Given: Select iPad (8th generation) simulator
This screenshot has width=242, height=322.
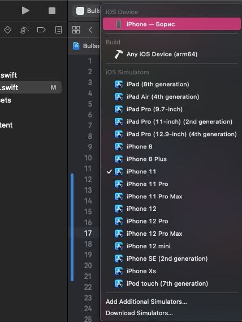Looking at the screenshot, I should point(172,84).
